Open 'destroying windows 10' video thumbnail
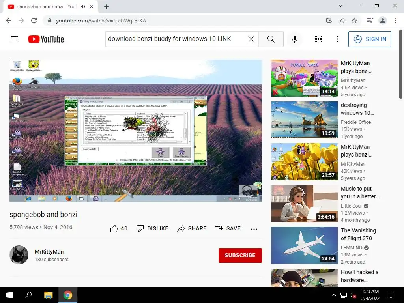 coord(304,120)
